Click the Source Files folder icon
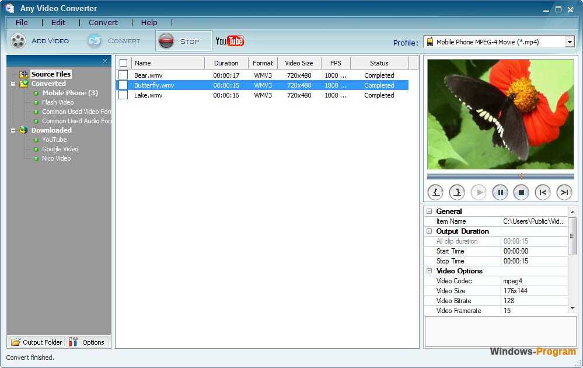Screen dimensions: 583x368 24,74
